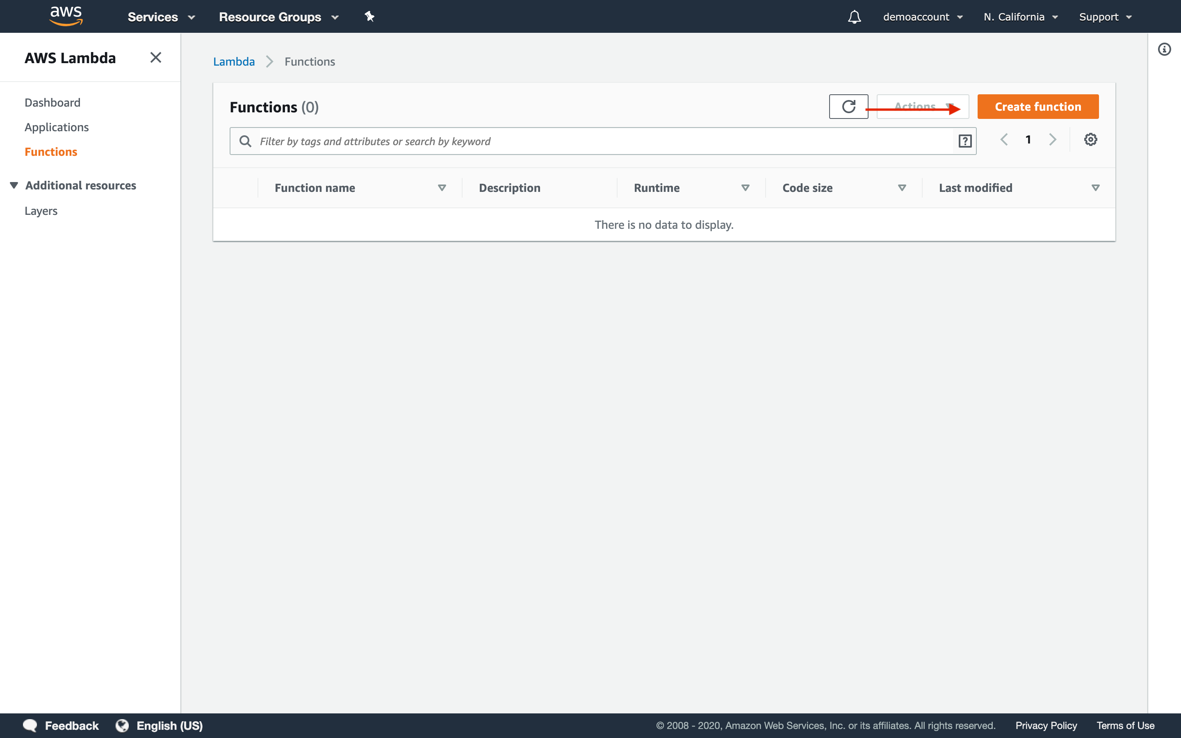Viewport: 1181px width, 738px height.
Task: Open the Lambda breadcrumb link
Action: (x=233, y=61)
